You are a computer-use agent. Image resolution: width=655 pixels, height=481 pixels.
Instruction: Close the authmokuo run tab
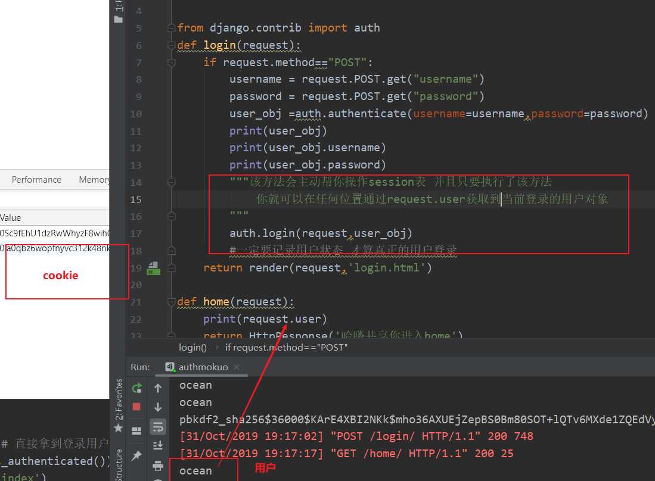[x=237, y=367]
